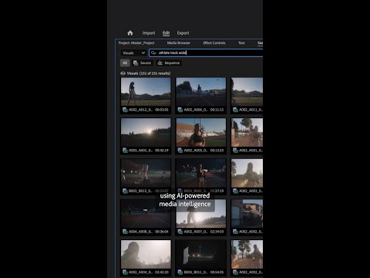Select the sunset thumbnail A003_A001_0
The image size is (370, 278).
coord(146,132)
